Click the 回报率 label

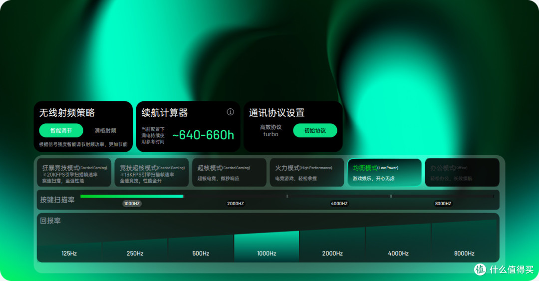tap(50, 221)
